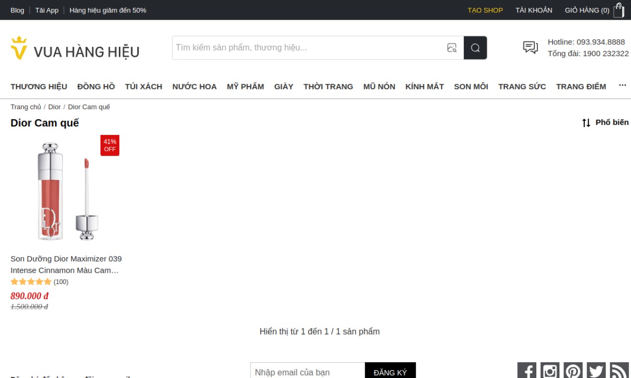Click the 1.500.000 đ original price
Screen dimensions: 631x378
pos(29,307)
